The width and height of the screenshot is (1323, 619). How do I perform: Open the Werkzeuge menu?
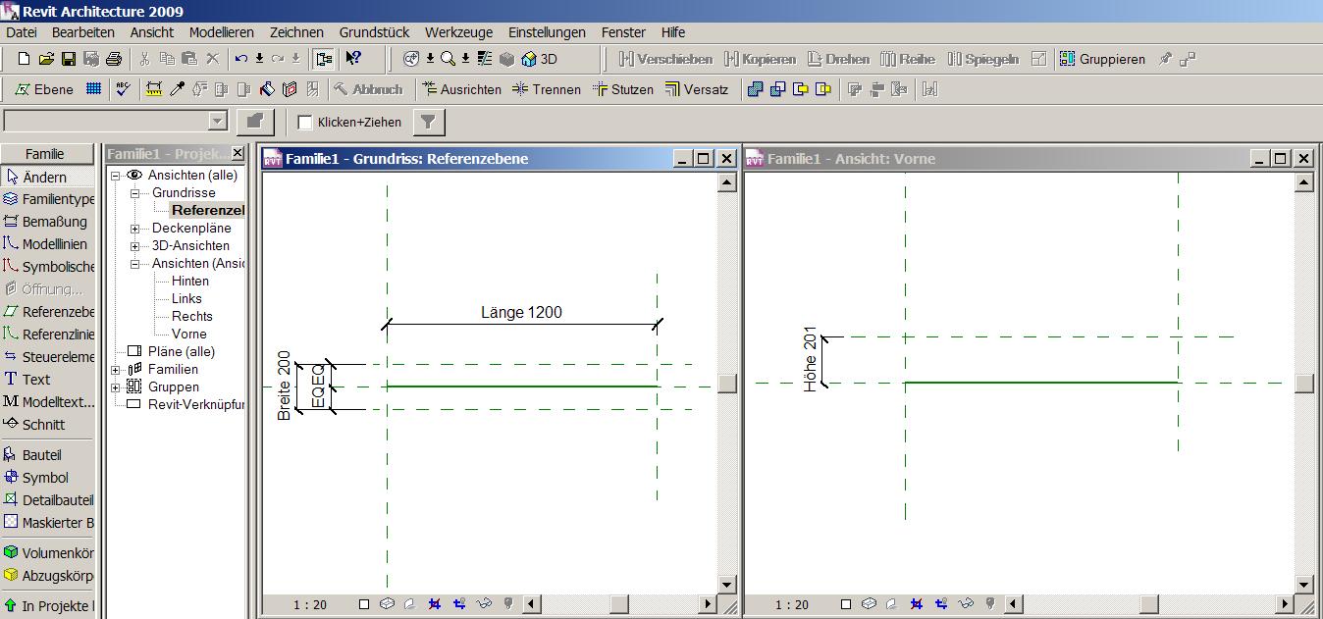click(x=459, y=32)
